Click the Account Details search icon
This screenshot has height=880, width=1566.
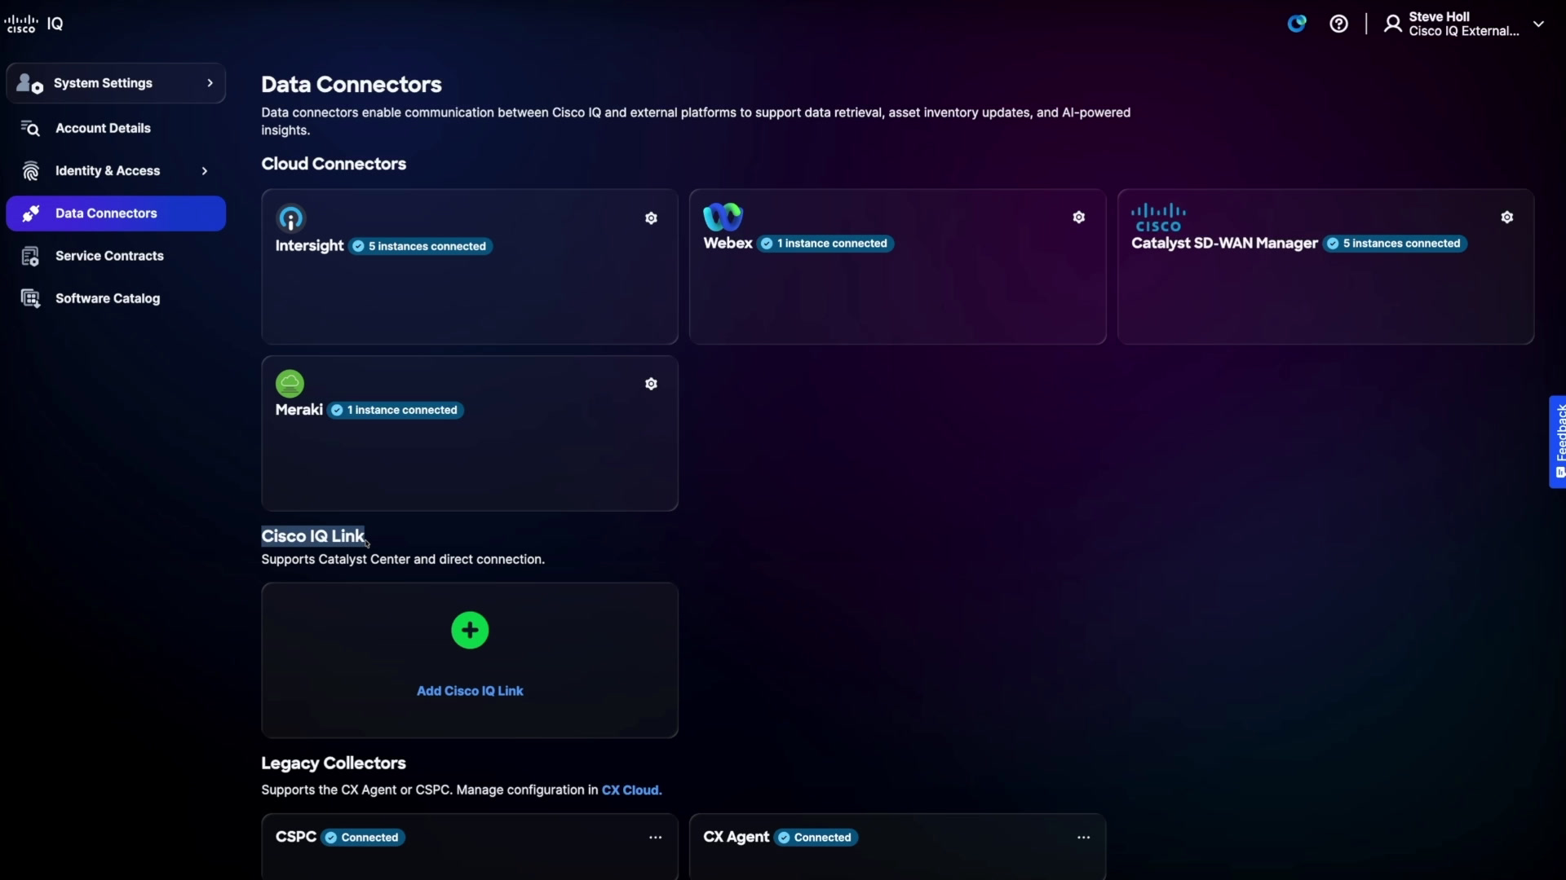30,128
